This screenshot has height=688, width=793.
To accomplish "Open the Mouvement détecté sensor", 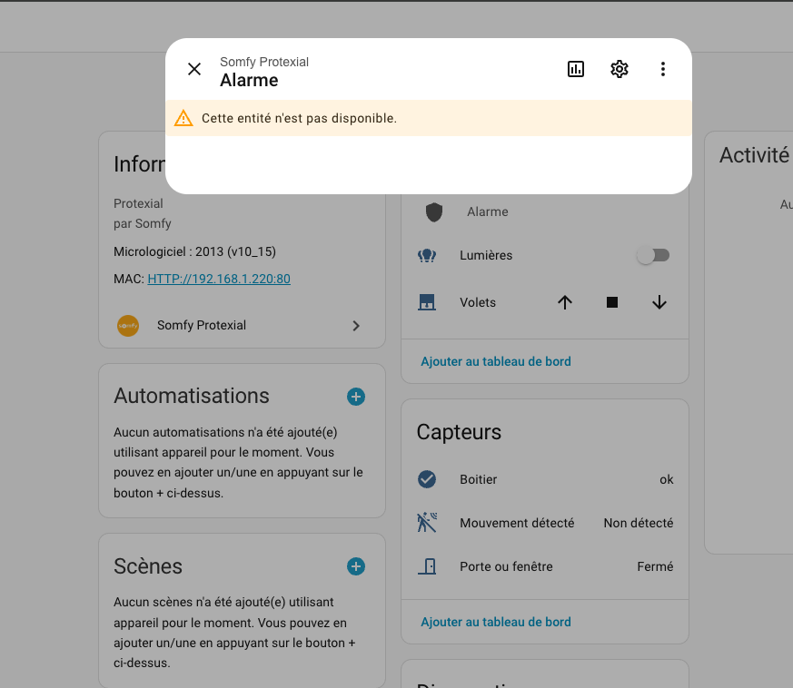I will click(545, 523).
